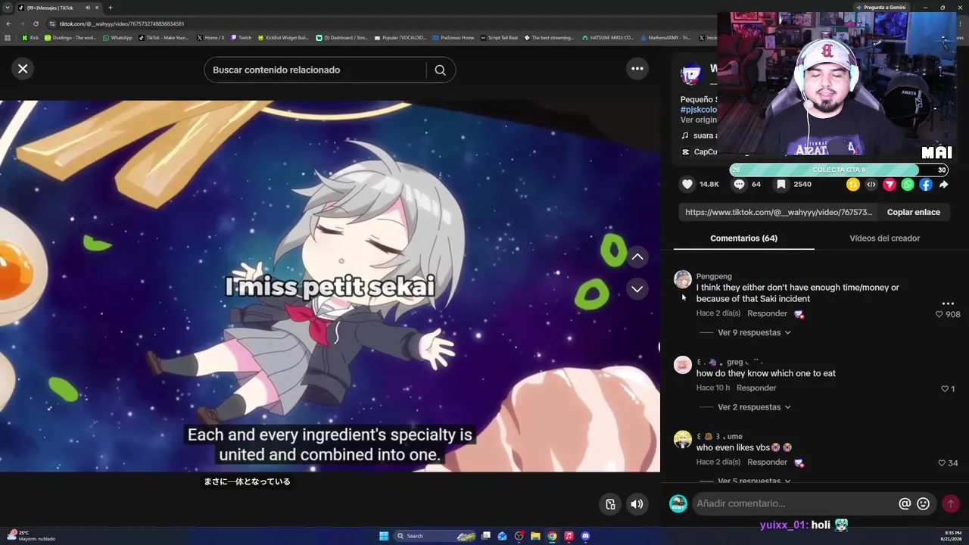
Task: Open the Pengpeng username link
Action: [714, 276]
